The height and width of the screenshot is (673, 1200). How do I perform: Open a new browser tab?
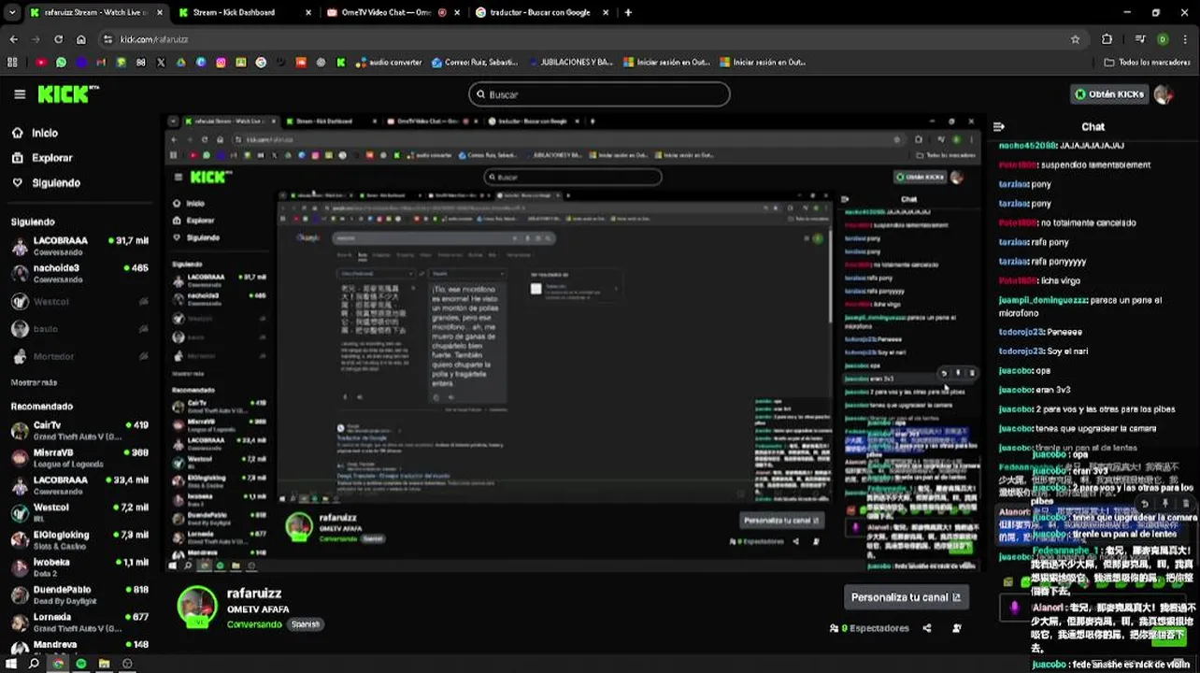[628, 12]
